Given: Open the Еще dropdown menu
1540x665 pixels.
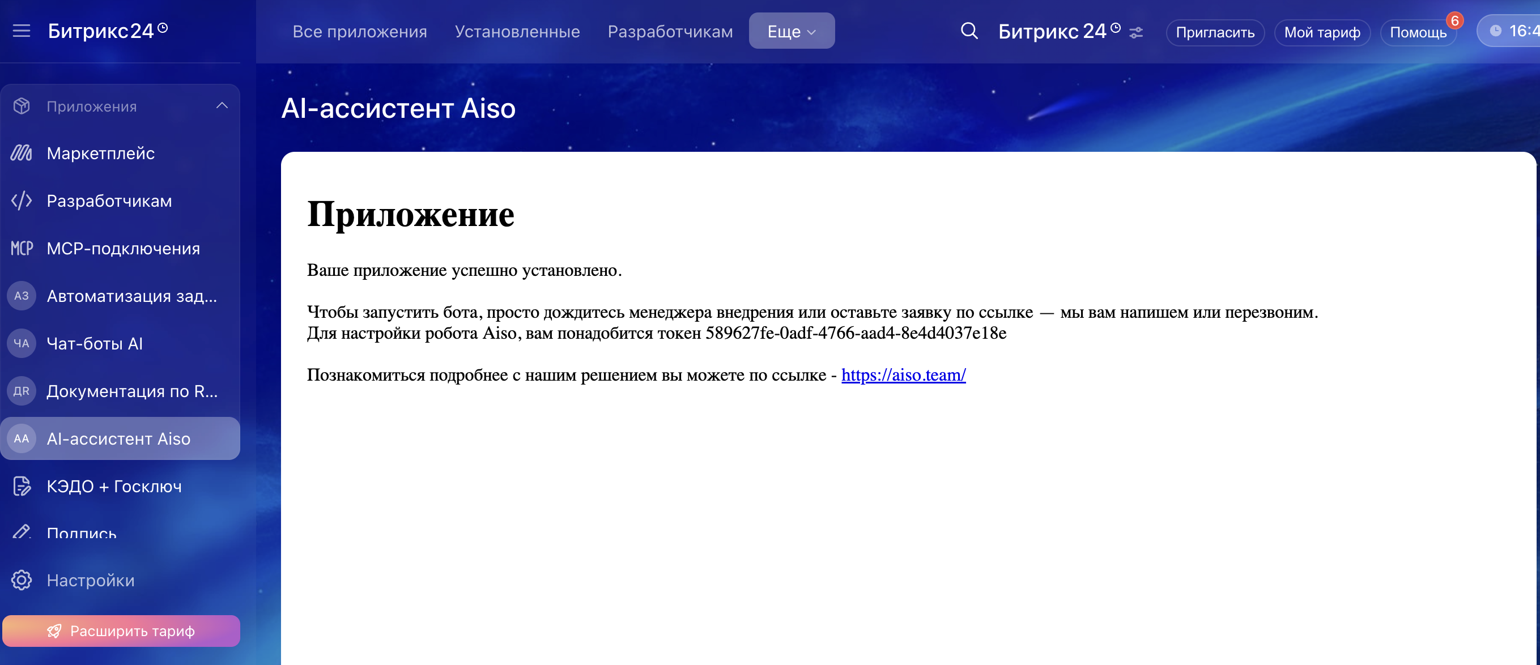Looking at the screenshot, I should (x=791, y=31).
